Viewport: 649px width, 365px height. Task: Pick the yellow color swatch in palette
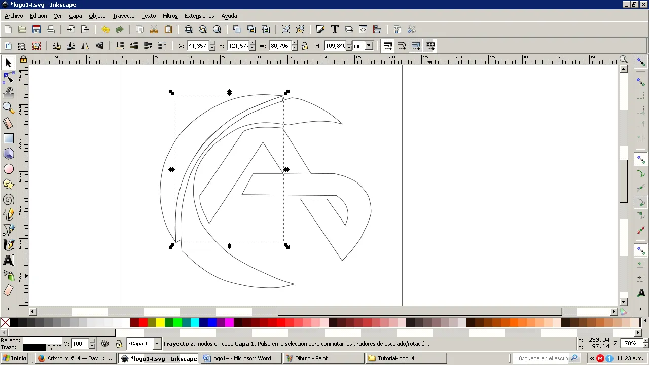tap(160, 323)
